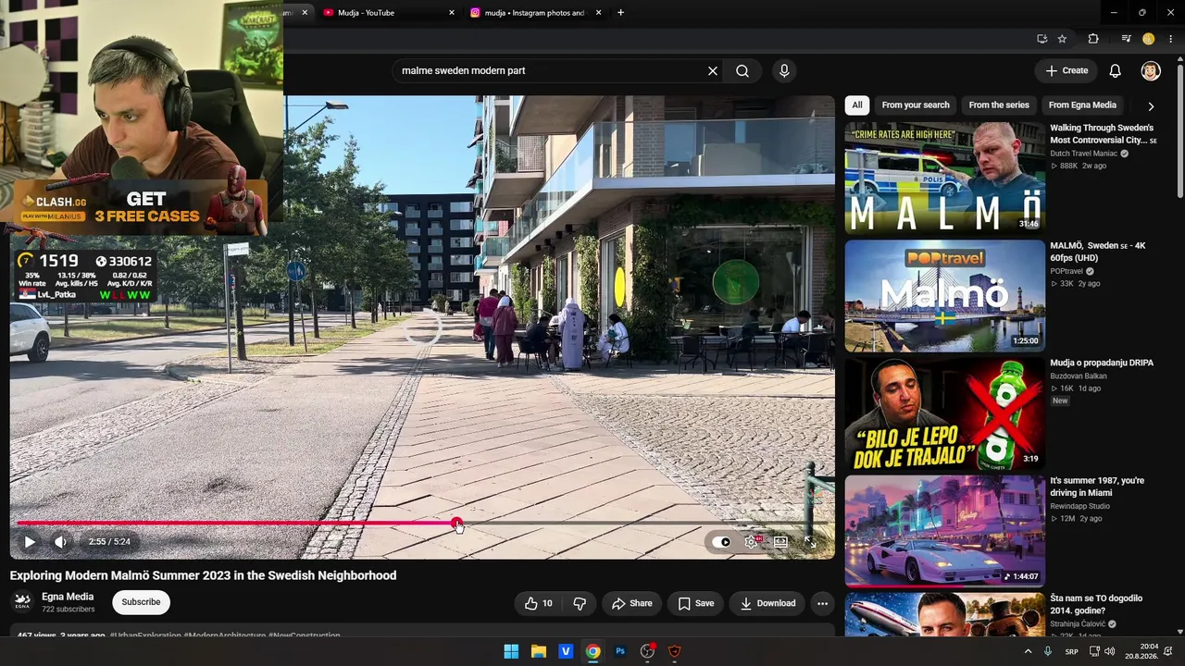
Task: Select the From the series chip
Action: click(x=999, y=105)
